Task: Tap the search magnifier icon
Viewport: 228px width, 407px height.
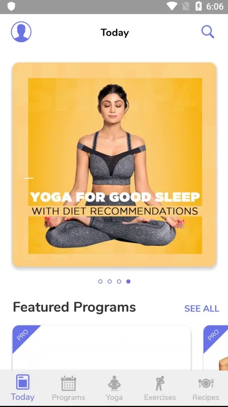Action: point(208,32)
